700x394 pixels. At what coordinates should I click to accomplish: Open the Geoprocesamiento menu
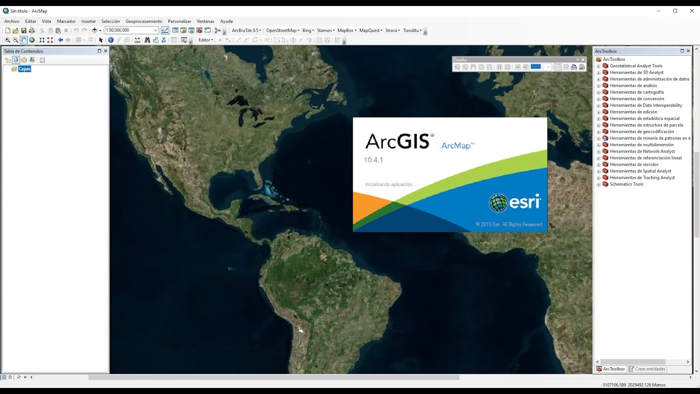click(x=144, y=21)
